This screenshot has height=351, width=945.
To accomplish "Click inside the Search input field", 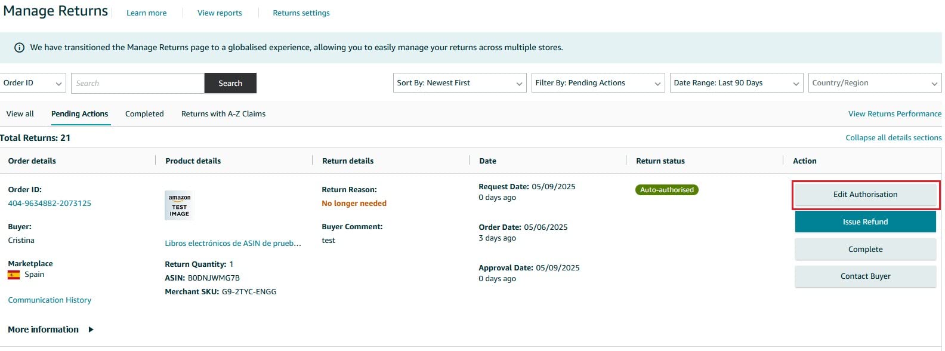I will point(137,84).
